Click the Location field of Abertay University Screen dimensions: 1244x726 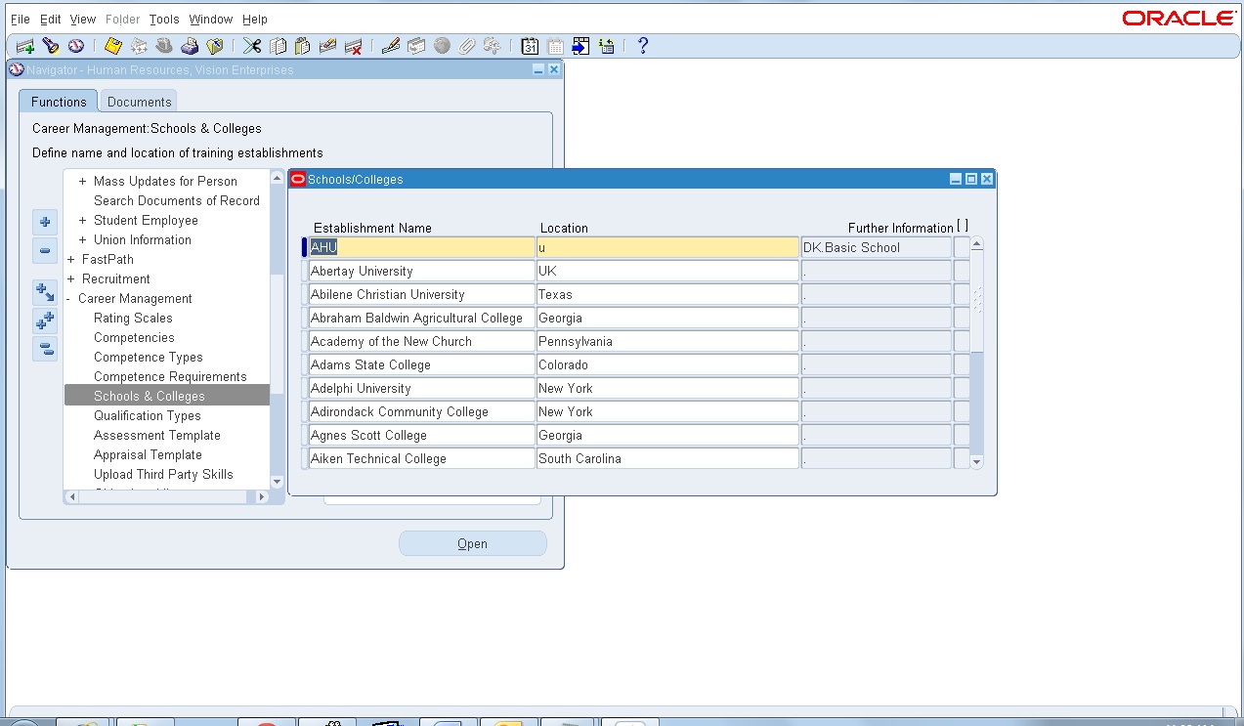[666, 271]
